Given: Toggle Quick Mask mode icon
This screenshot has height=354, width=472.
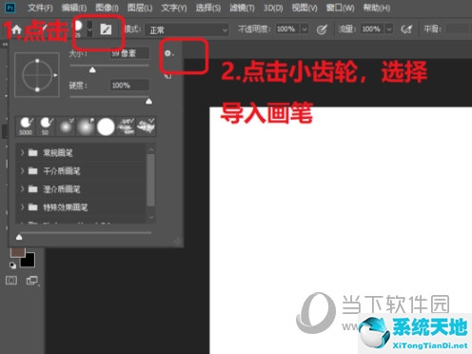Looking at the screenshot, I should pos(11,281).
